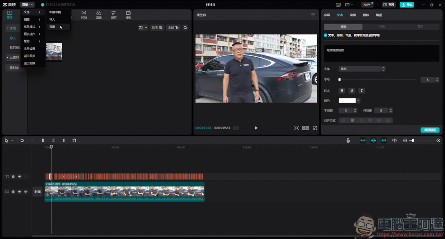Open the 字体 font dropdown showing 系统
The height and width of the screenshot is (239, 445).
pos(360,69)
